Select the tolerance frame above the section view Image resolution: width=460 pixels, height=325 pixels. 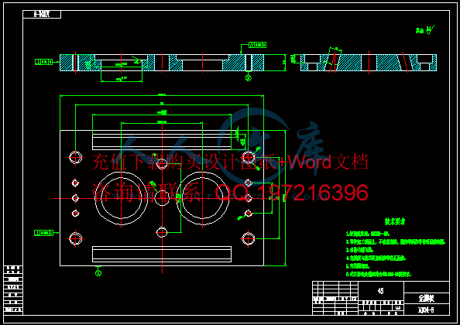point(257,45)
